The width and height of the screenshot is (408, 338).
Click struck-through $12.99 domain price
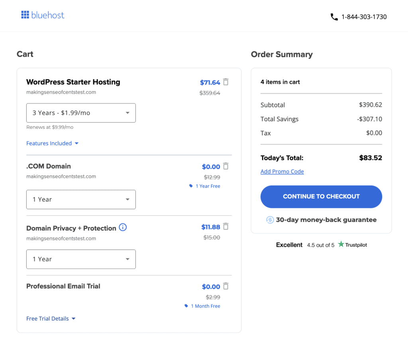coord(212,177)
